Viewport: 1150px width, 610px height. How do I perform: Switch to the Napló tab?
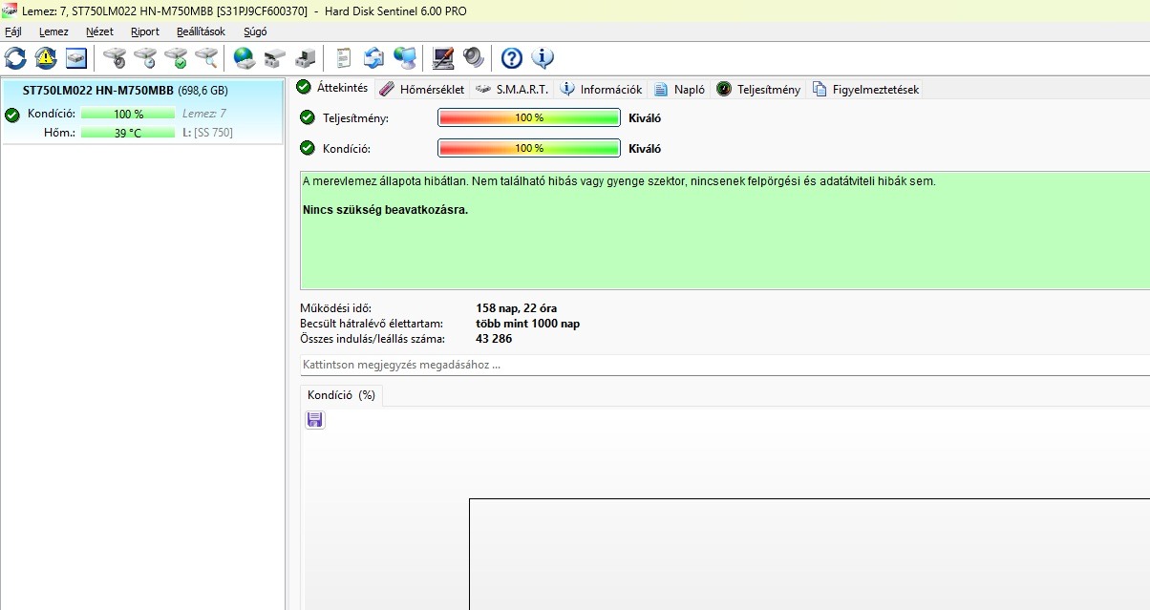(679, 89)
